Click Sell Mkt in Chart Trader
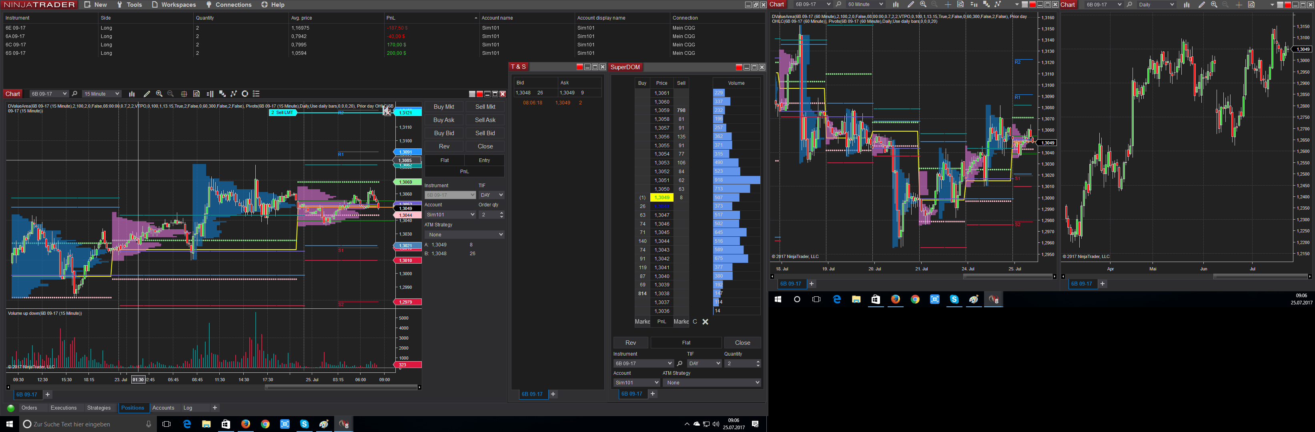The image size is (1315, 432). 485,106
